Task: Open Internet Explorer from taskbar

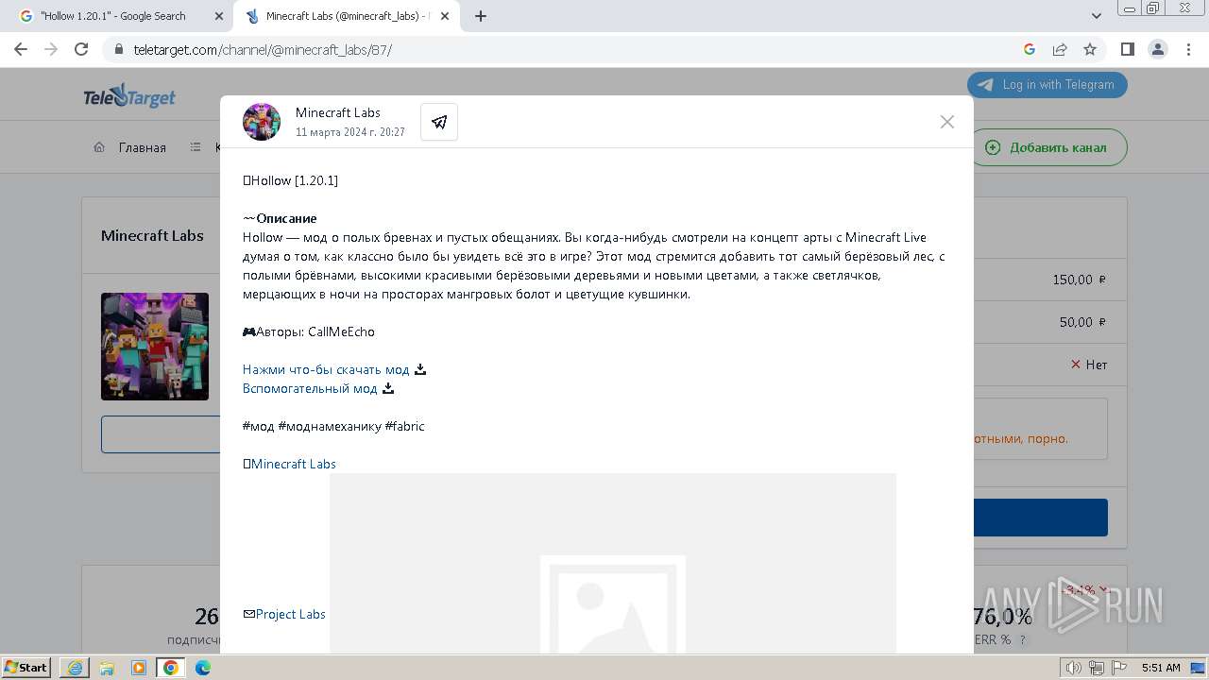Action: click(x=75, y=668)
